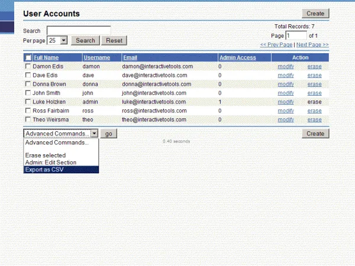Click modify link for Donna Brown

286,84
